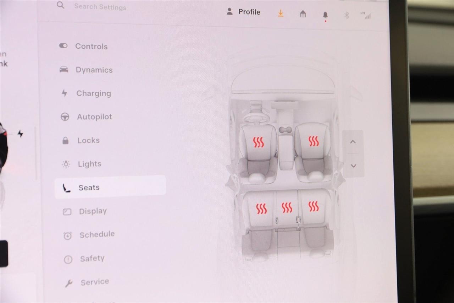Toggle rear left seat heater
This screenshot has width=454, height=303.
click(x=261, y=209)
